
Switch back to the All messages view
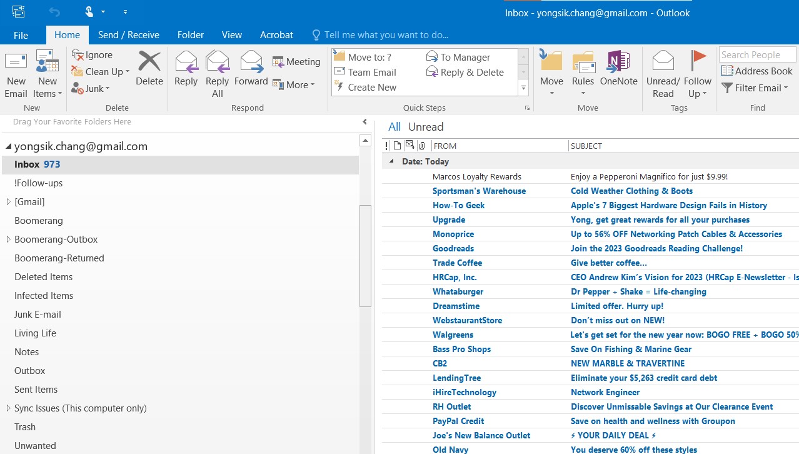(x=394, y=126)
